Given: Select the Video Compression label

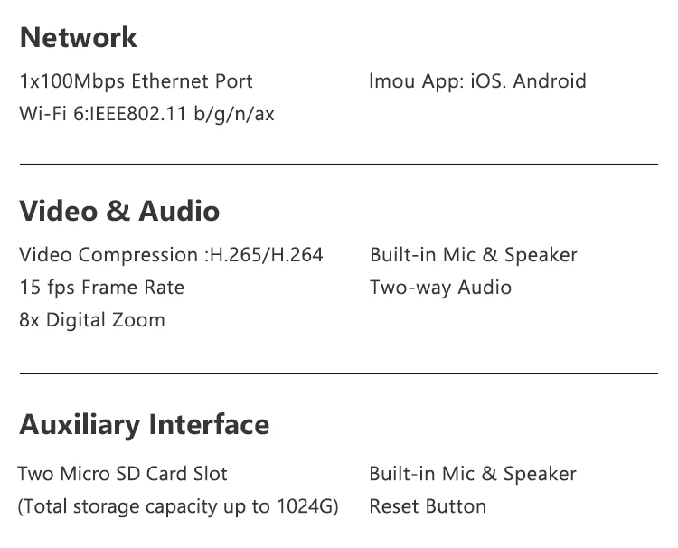Looking at the screenshot, I should pos(108,255).
